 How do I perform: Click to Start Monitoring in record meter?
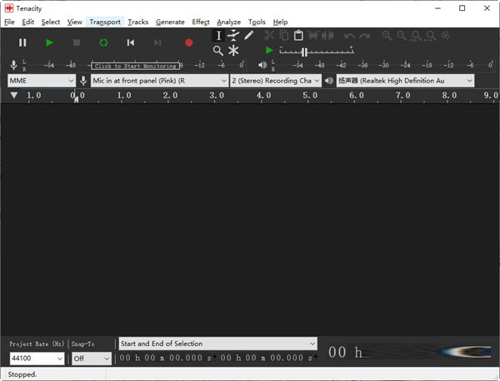coord(135,66)
